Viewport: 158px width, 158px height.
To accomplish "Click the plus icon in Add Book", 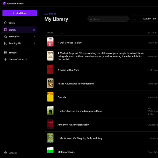I will click(14, 13).
